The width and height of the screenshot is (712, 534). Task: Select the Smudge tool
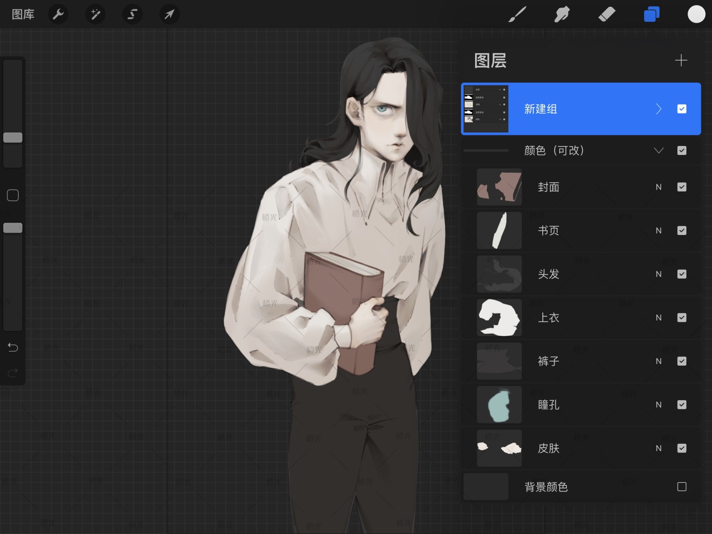(x=562, y=14)
